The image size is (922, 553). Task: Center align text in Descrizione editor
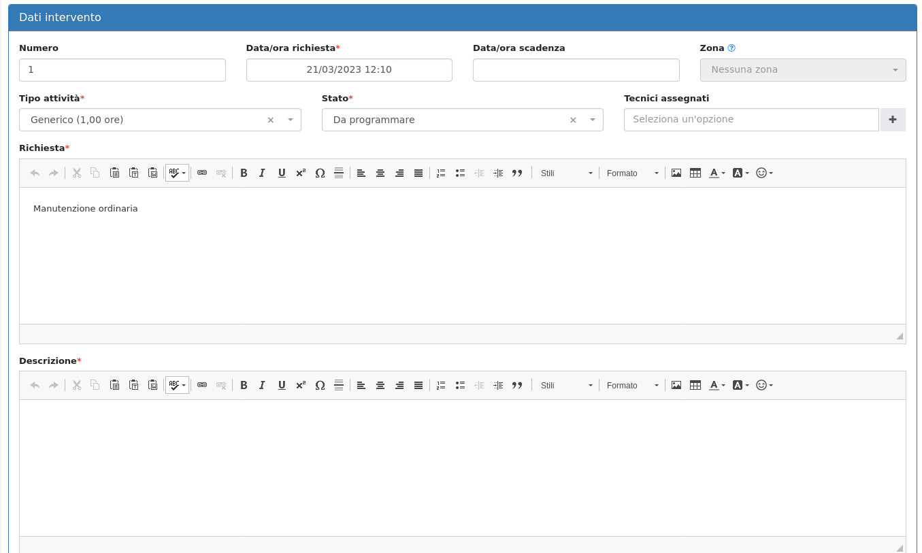pyautogui.click(x=380, y=386)
